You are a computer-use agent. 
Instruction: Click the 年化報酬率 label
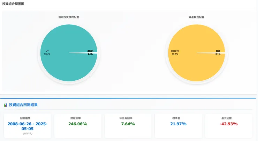point(126,118)
